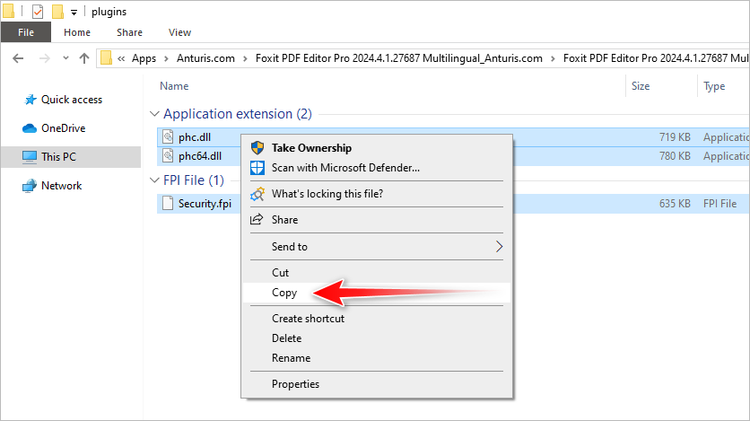The height and width of the screenshot is (421, 750).
Task: Click the Share icon in context menu
Action: tap(257, 220)
